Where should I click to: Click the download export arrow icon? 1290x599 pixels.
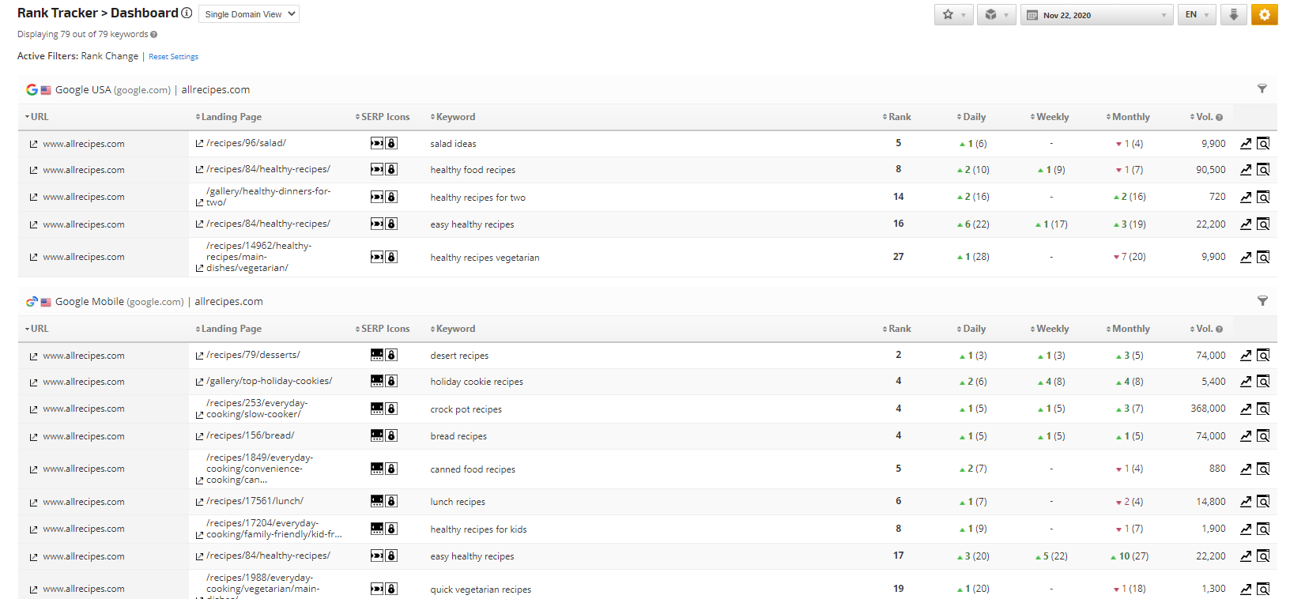pyautogui.click(x=1233, y=14)
